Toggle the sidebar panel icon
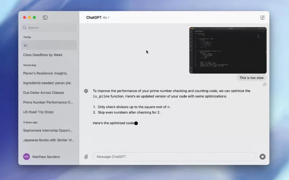Image resolution: width=289 pixels, height=180 pixels. click(45, 18)
